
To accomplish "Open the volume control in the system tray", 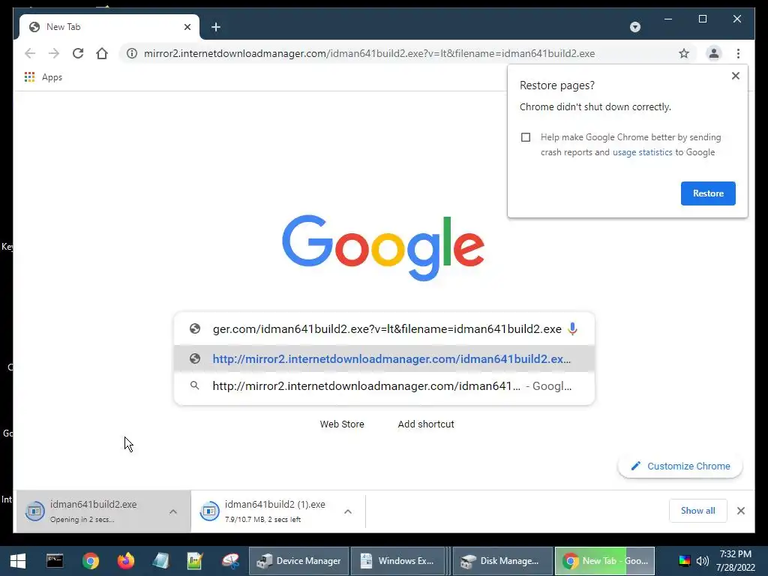I will pyautogui.click(x=702, y=561).
